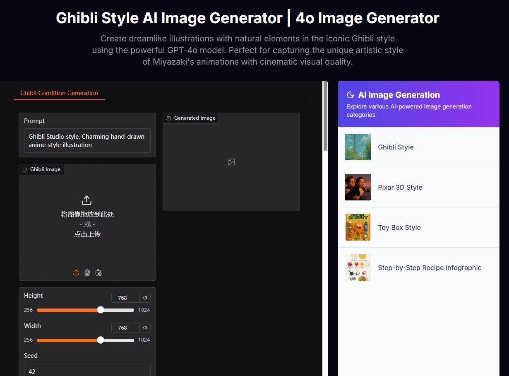The width and height of the screenshot is (509, 376).
Task: Click the paste from clipboard icon
Action: (98, 272)
